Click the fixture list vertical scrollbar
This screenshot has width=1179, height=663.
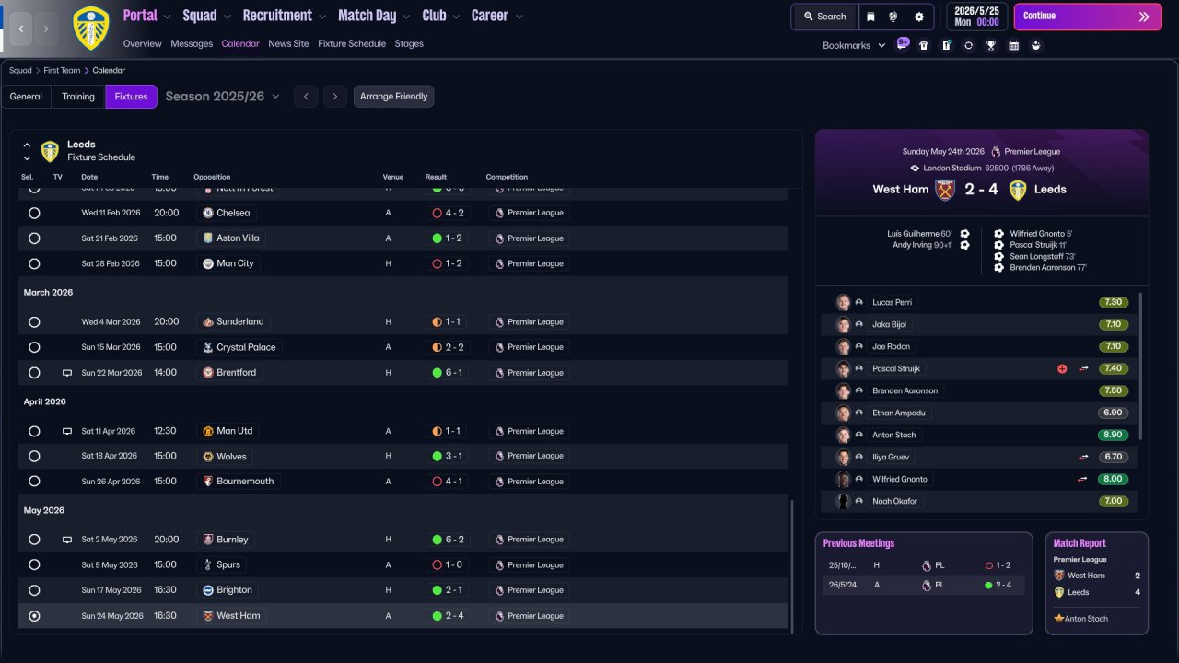791,564
